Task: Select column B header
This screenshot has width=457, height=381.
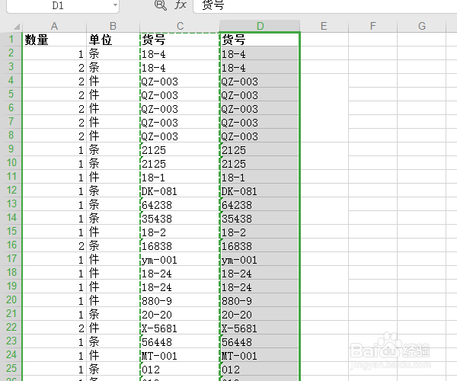Action: point(113,26)
